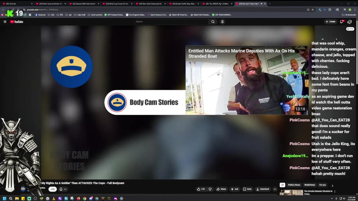Open Windows Start menu
This screenshot has width=358, height=201.
[4, 198]
